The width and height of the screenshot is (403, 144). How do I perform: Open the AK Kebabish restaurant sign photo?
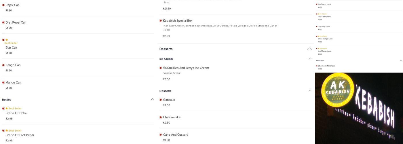tap(359, 108)
